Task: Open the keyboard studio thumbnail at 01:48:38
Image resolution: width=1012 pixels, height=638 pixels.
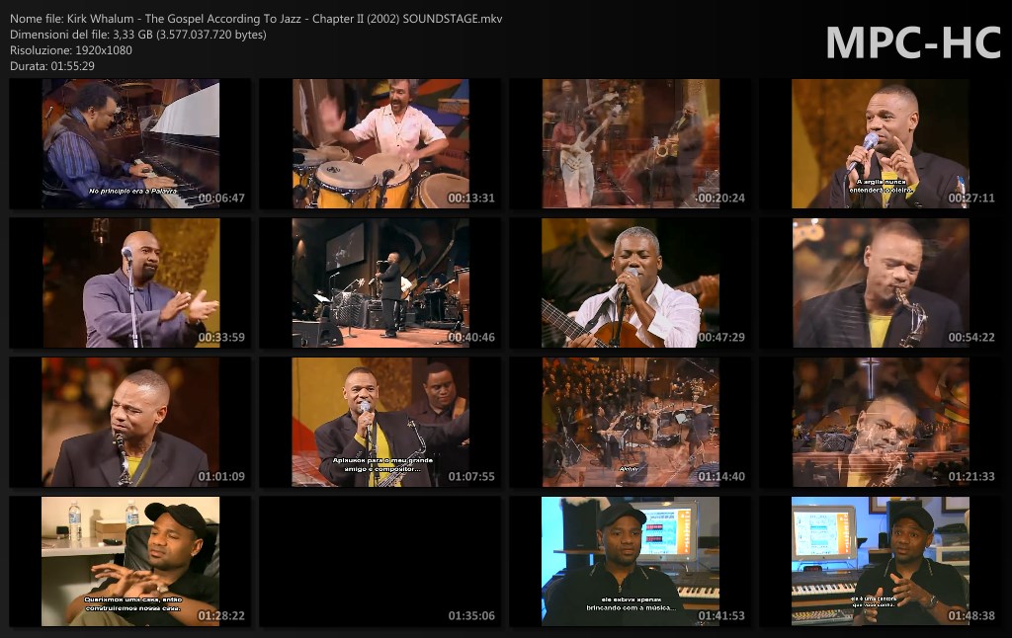Action: [x=881, y=561]
